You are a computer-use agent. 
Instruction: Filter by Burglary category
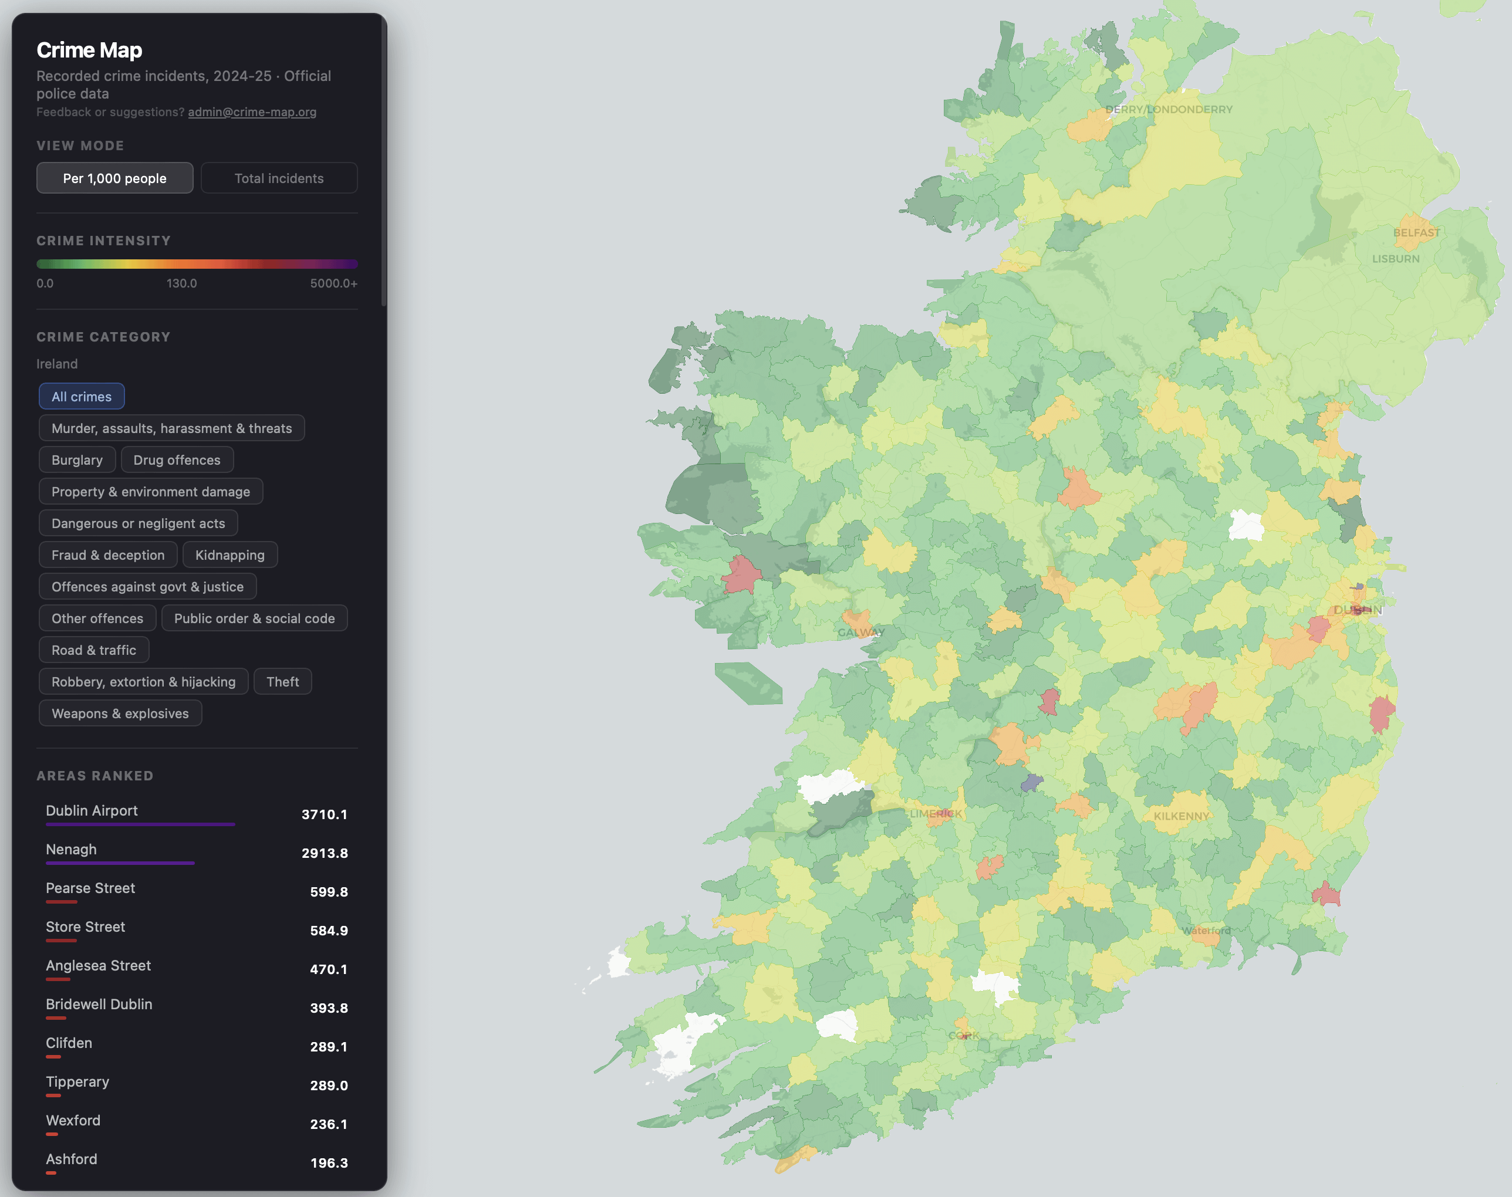(77, 460)
